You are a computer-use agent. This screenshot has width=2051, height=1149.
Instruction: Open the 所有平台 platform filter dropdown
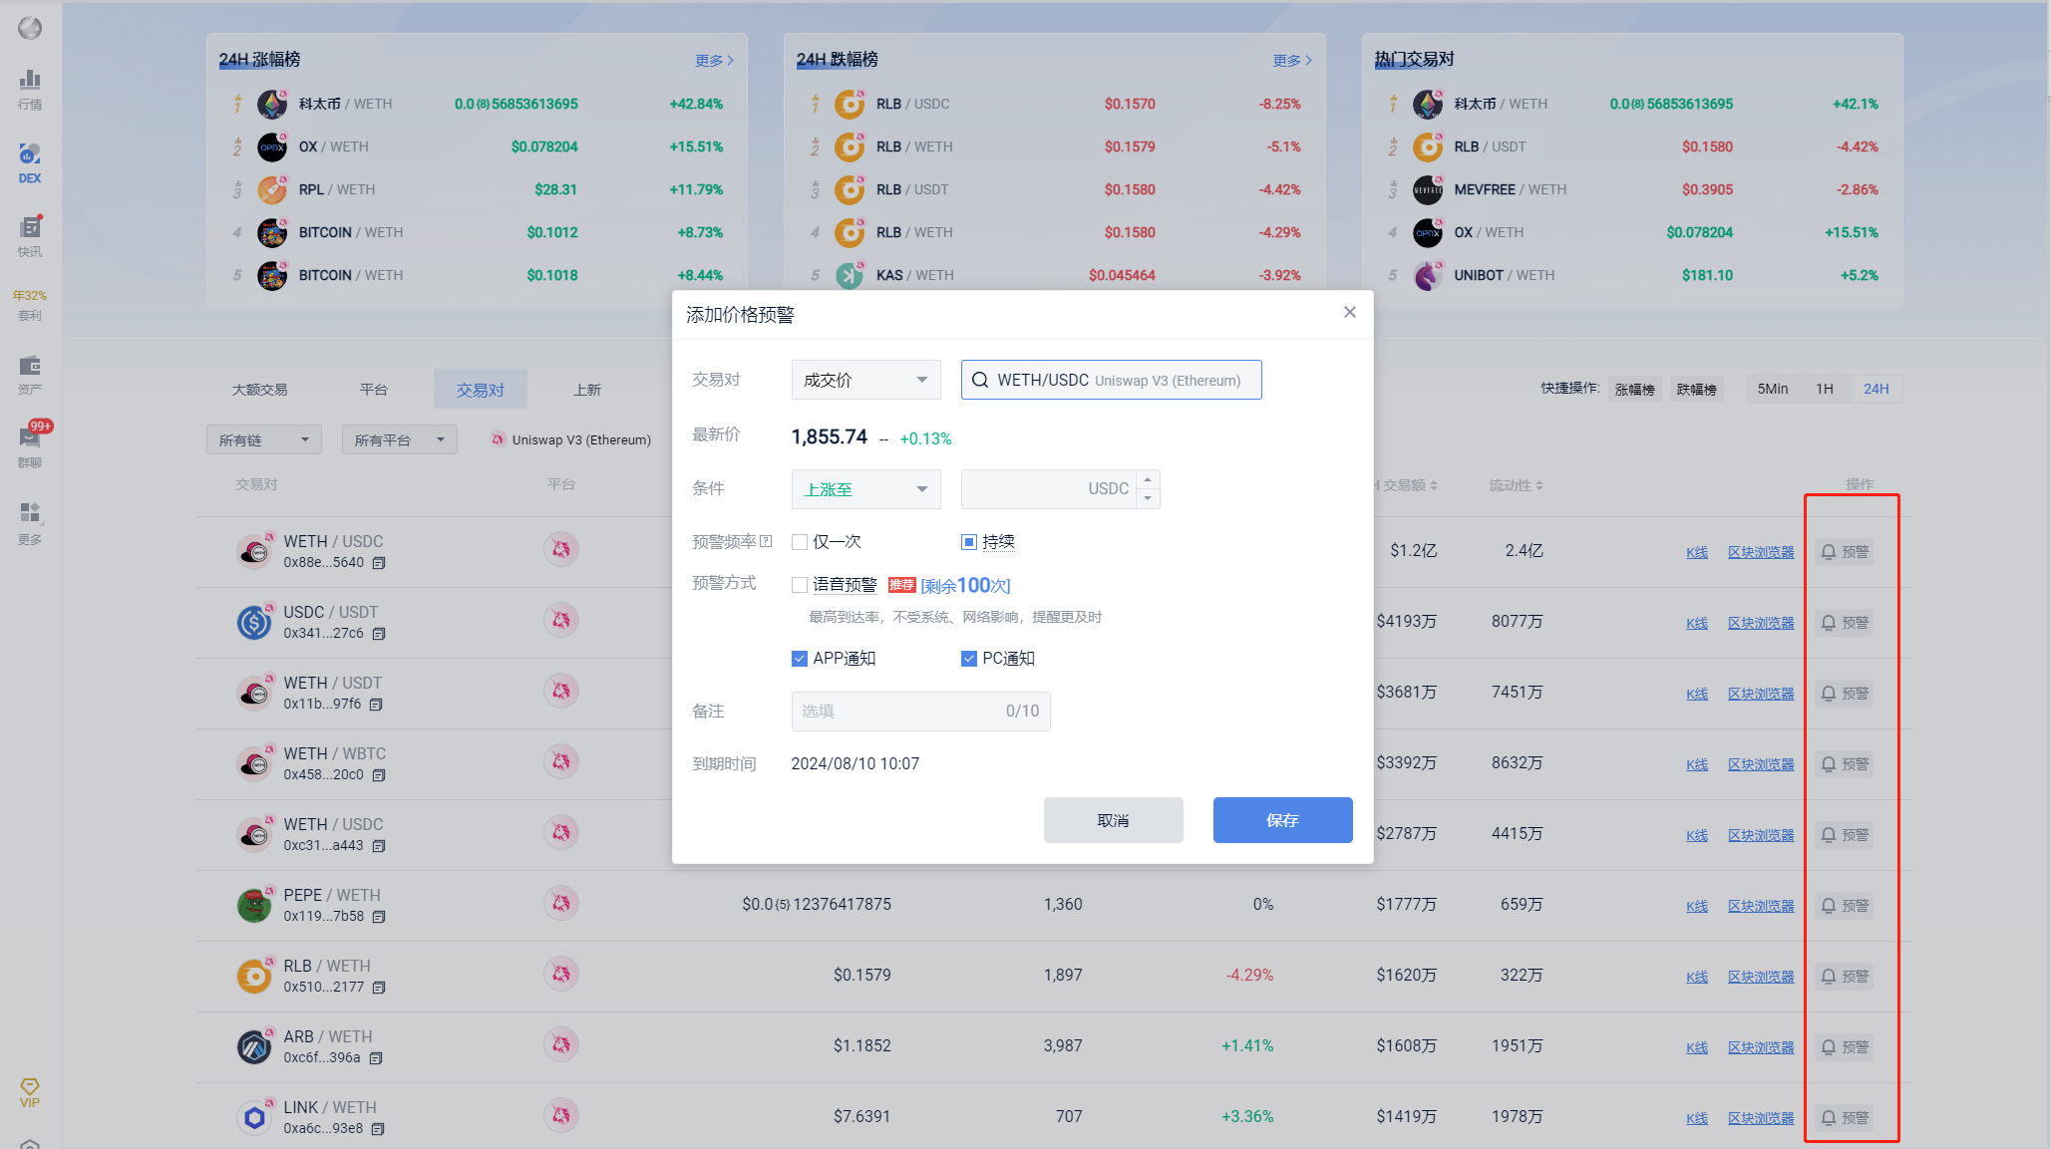pyautogui.click(x=400, y=439)
